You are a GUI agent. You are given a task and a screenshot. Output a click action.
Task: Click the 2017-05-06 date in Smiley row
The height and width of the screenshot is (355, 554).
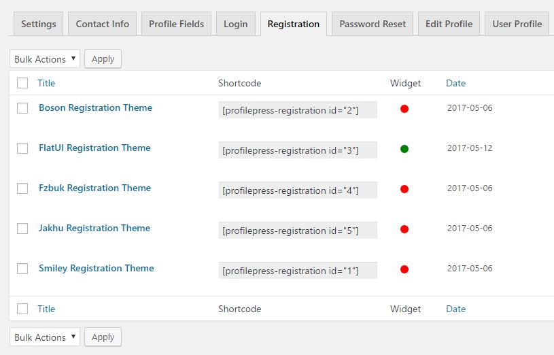click(x=470, y=269)
